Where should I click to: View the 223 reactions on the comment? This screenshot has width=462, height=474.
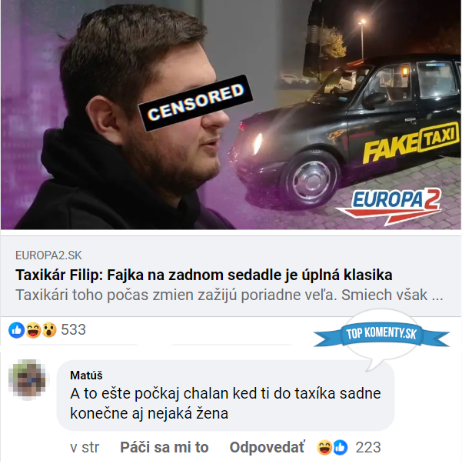point(368,447)
